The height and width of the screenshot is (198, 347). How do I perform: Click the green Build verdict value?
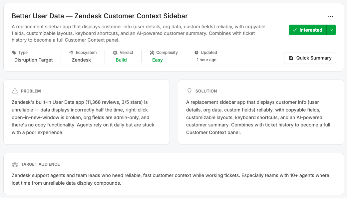pyautogui.click(x=121, y=60)
